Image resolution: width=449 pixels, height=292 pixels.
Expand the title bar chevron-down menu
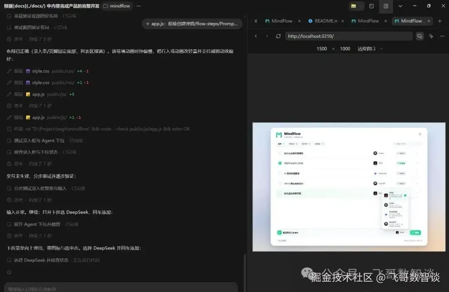tap(400, 6)
